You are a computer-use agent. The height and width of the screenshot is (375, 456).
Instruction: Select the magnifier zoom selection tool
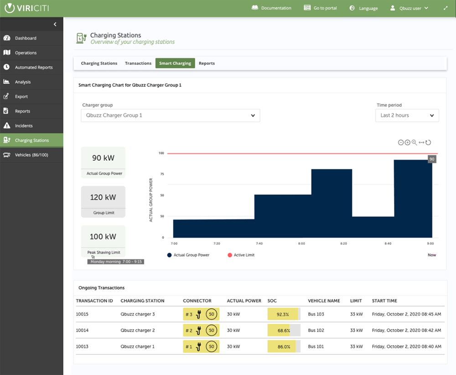(x=414, y=143)
